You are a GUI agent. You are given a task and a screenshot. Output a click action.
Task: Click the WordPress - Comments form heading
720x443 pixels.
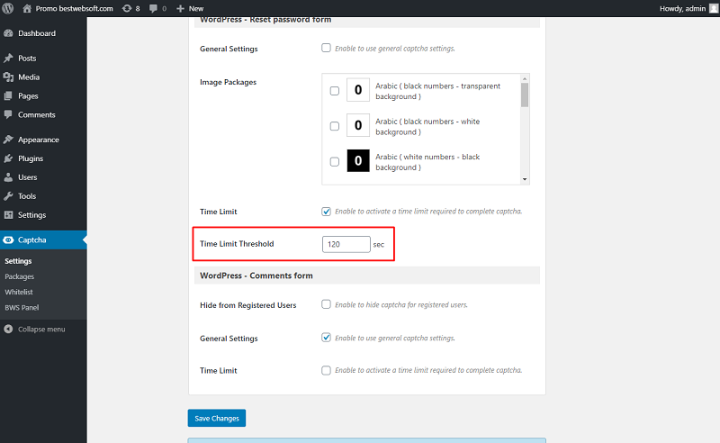tap(256, 276)
